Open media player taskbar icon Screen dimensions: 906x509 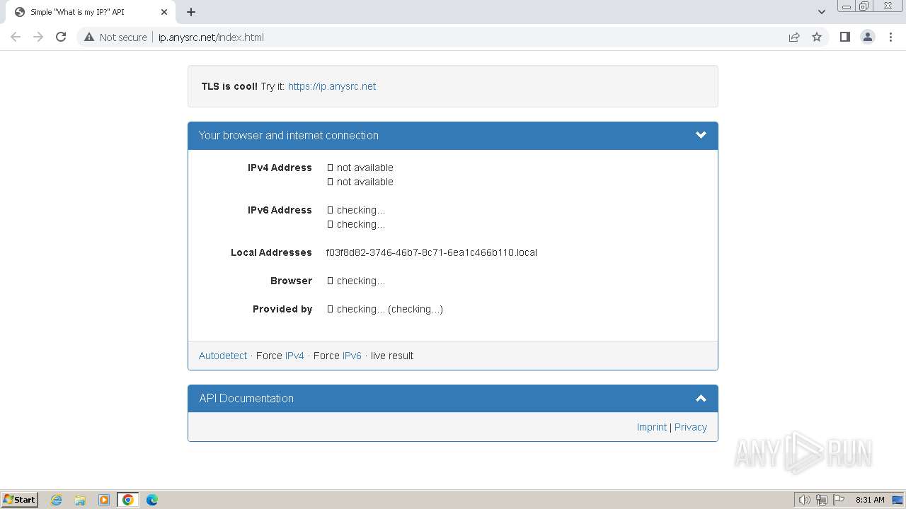[104, 500]
